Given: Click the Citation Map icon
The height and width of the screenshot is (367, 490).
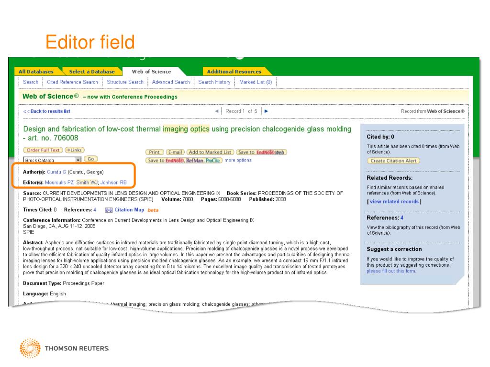Looking at the screenshot, I should 109,210.
